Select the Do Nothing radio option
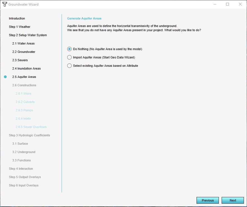The height and width of the screenshot is (207, 247). pos(69,49)
